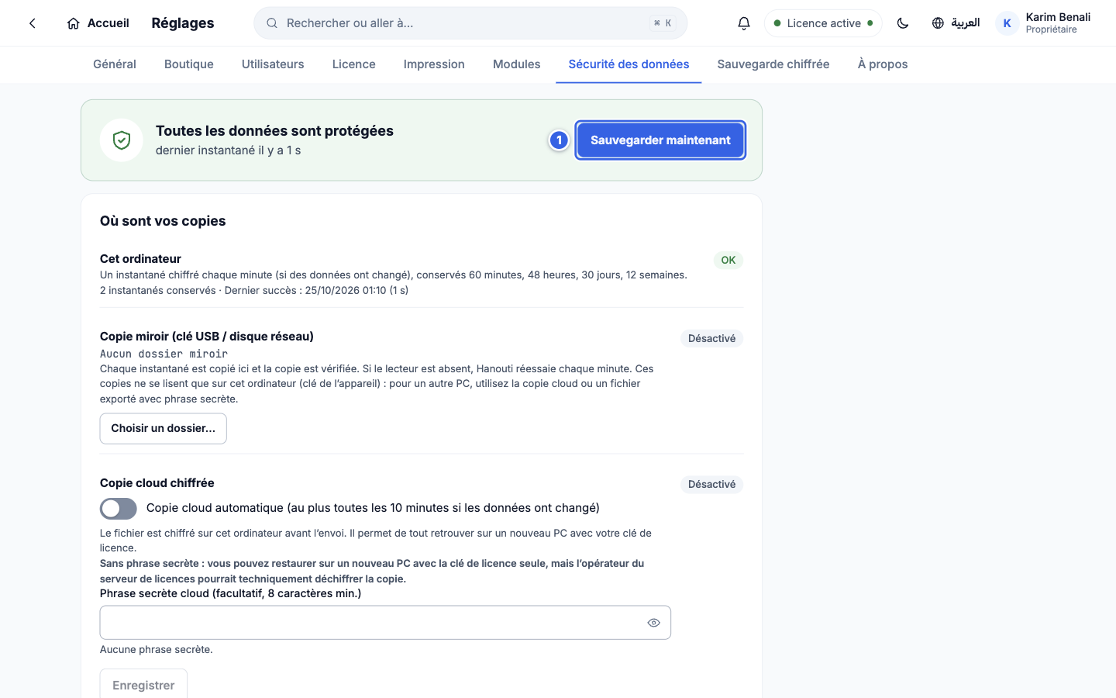Screen dimensions: 1116x698
Task: Go to Accueil home icon
Action: click(x=74, y=23)
